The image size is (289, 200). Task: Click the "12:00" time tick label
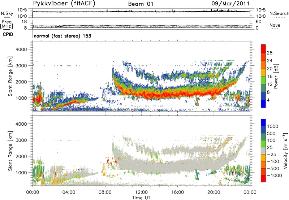click(141, 192)
